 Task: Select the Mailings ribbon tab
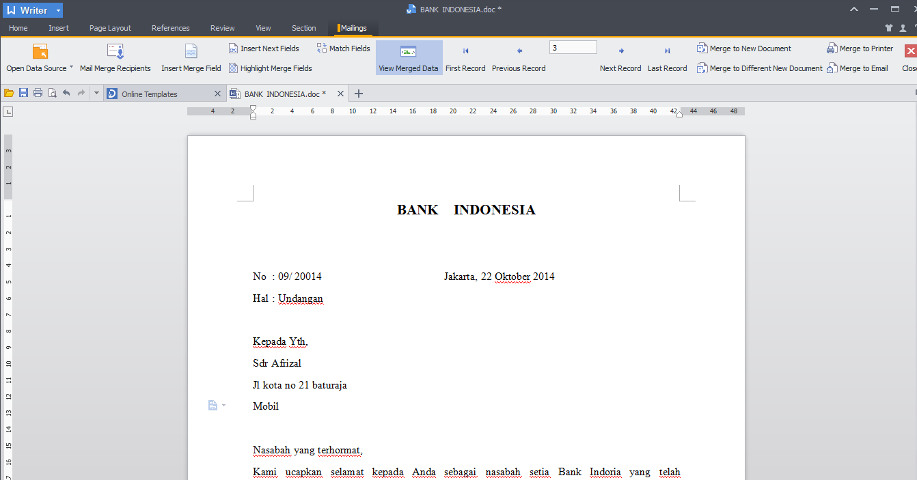(353, 28)
